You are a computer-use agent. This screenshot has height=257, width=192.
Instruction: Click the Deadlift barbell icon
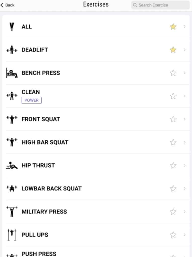click(12, 50)
